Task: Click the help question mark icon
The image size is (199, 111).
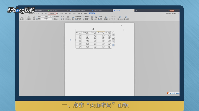Action: [x=178, y=13]
